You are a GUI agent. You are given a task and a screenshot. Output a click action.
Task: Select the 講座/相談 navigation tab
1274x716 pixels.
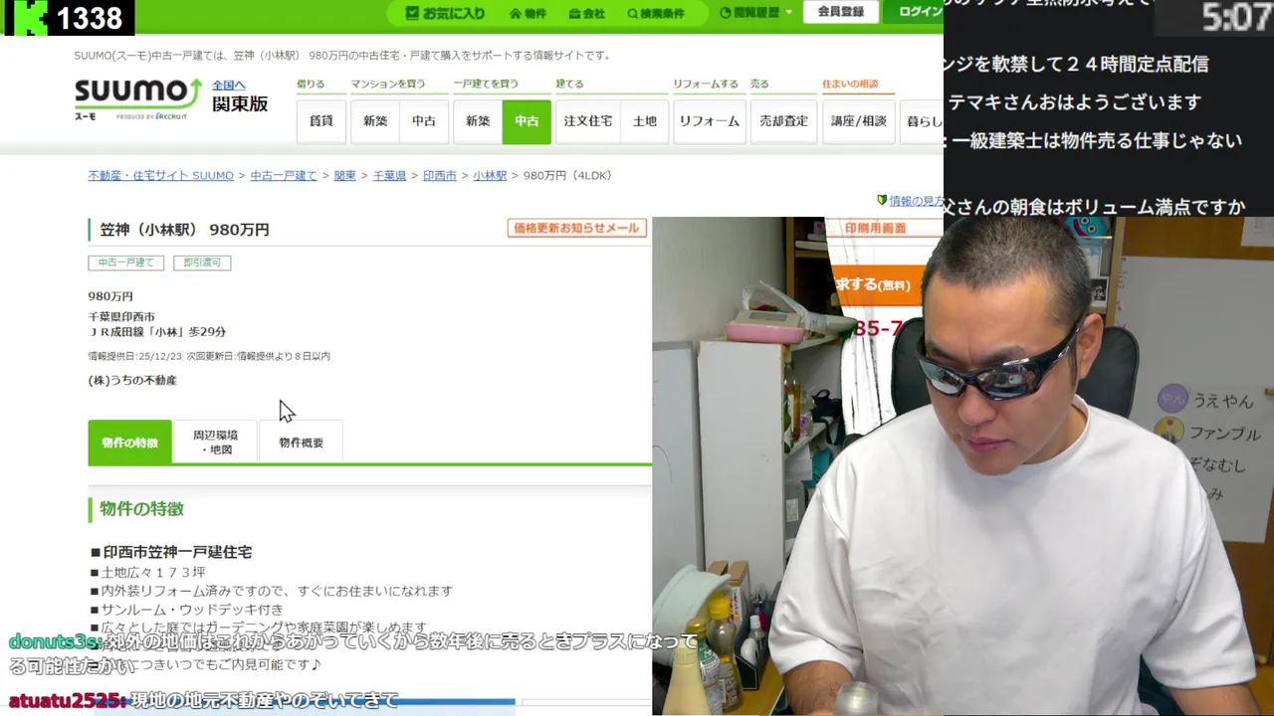pos(859,121)
